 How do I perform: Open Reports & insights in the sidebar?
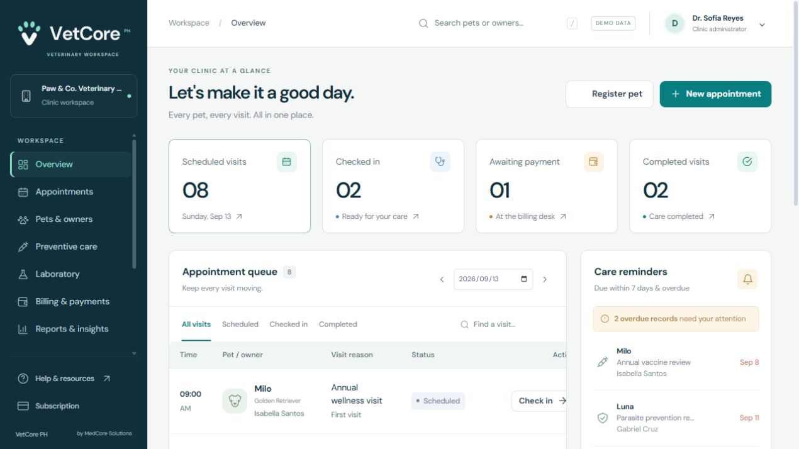pyautogui.click(x=70, y=329)
